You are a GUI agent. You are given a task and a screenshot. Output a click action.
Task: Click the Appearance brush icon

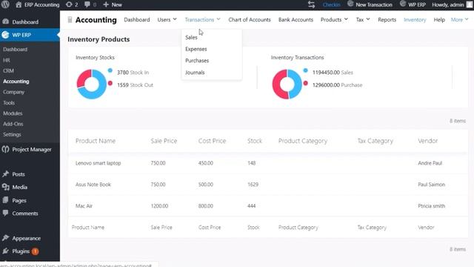[5, 238]
